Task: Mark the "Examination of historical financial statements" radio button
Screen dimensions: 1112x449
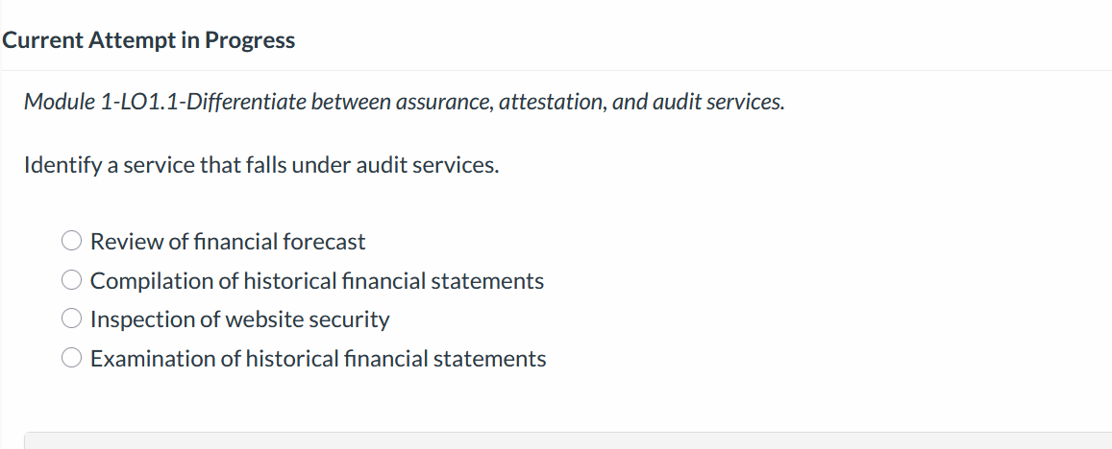Action: (x=72, y=359)
